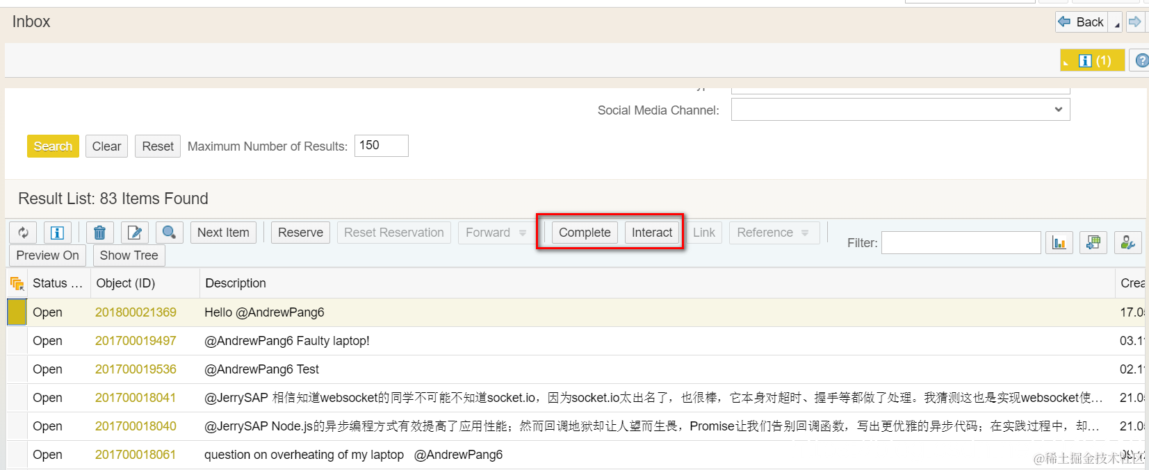Click the refresh icon in result toolbar

pos(23,233)
